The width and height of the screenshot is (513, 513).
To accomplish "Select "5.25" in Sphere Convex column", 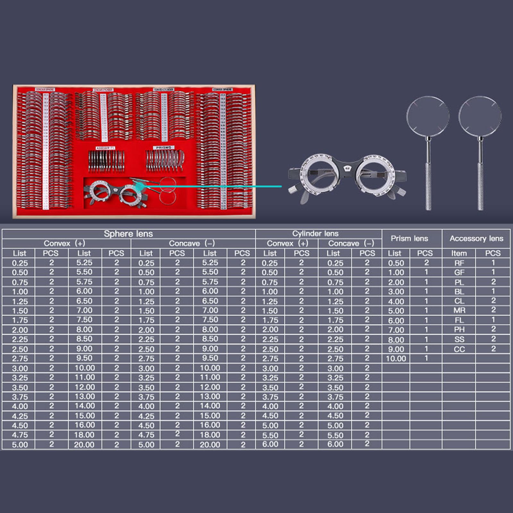I will [84, 263].
